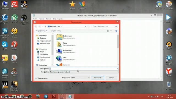Open the UltraISO desktop shortcut
The height and width of the screenshot is (99, 176).
tap(169, 32)
